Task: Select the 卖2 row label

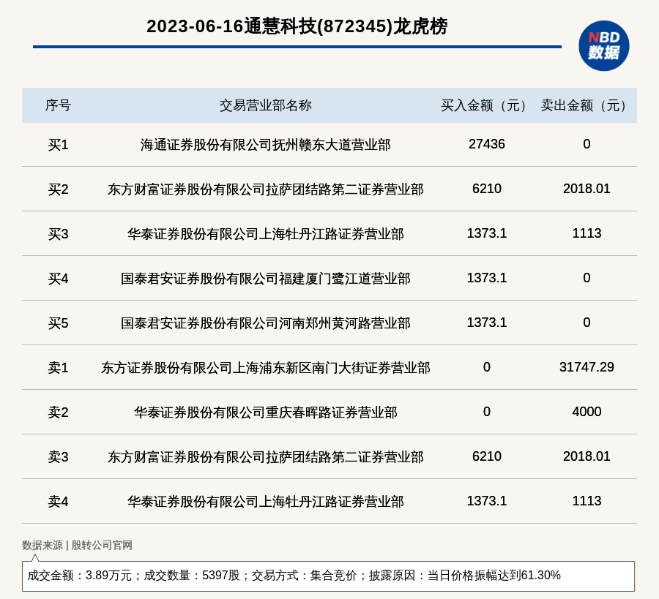Action: coord(58,412)
